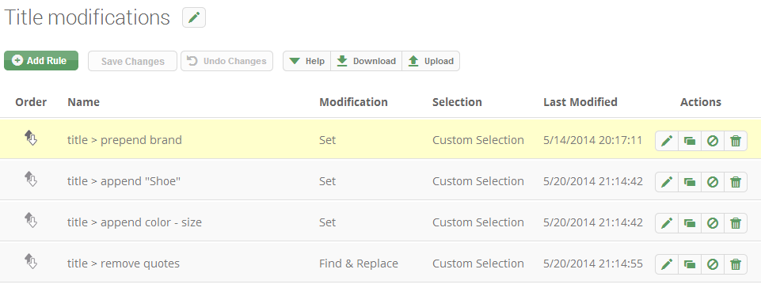Edit the "title > remove quotes" rule
This screenshot has height=292, width=761.
click(667, 264)
